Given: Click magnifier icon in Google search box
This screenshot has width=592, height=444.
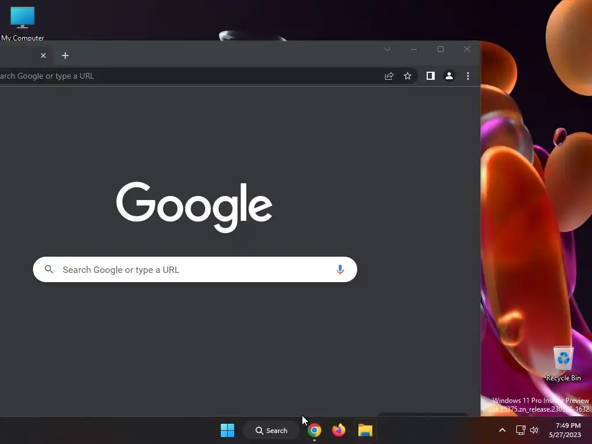Looking at the screenshot, I should tap(49, 269).
